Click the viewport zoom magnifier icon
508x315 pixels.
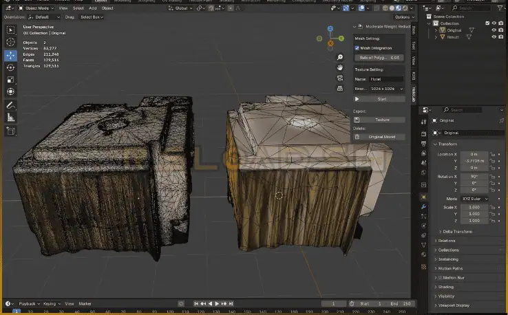340,57
